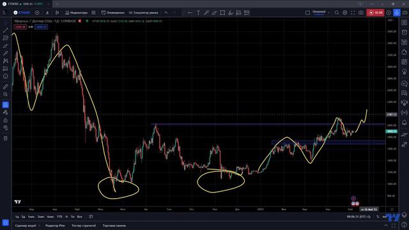Toggle hide all drawings eye icon
This screenshot has width=409, height=230.
click(6, 128)
